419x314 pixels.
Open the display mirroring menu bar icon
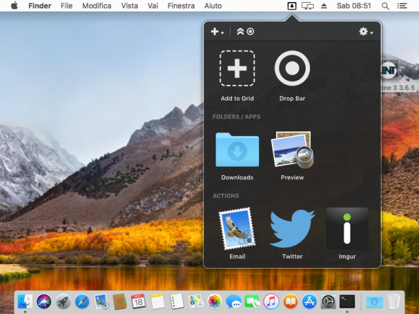[x=307, y=5]
